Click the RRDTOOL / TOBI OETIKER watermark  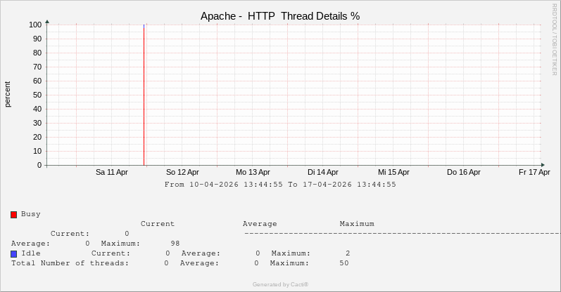554,39
